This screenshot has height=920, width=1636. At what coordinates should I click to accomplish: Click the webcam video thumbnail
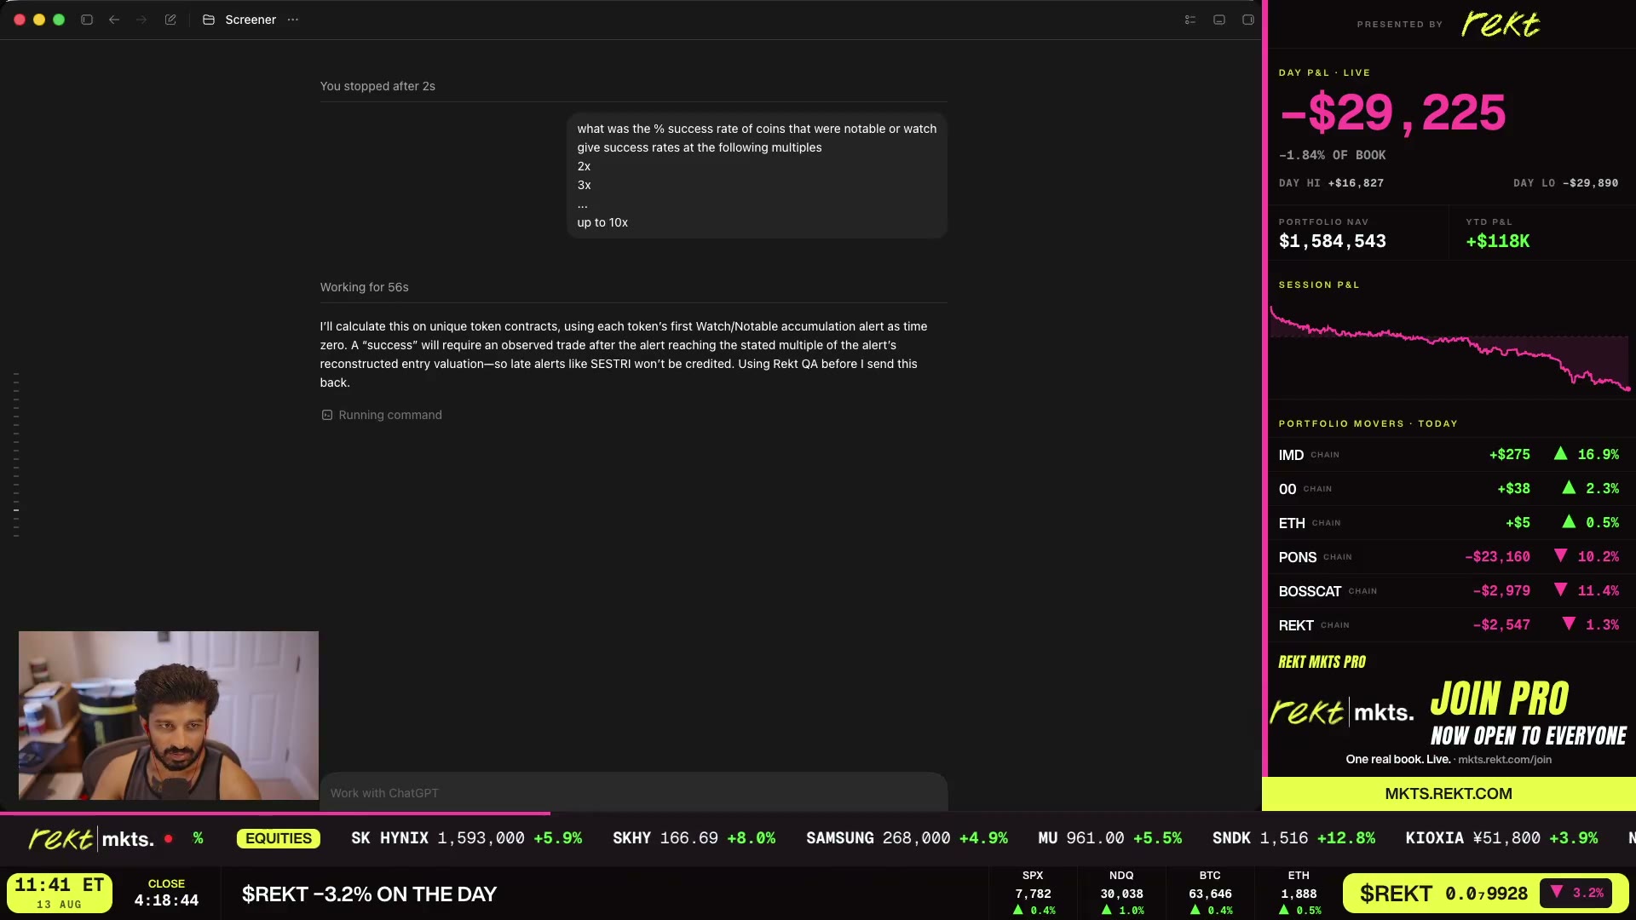(169, 716)
